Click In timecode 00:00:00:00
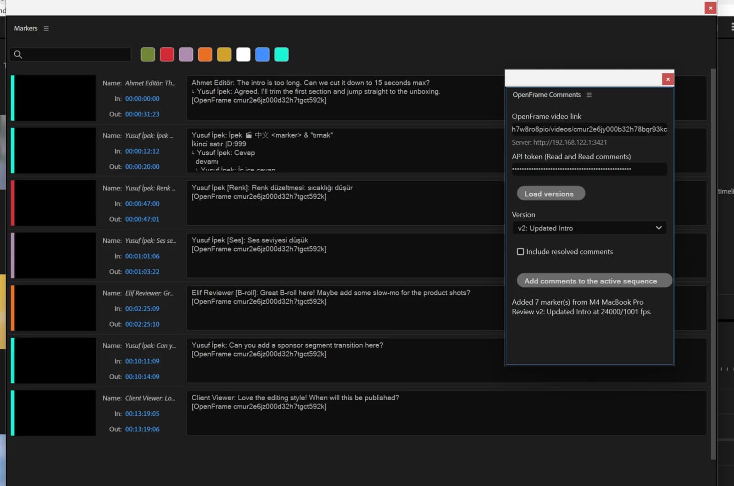This screenshot has width=734, height=486. point(142,99)
